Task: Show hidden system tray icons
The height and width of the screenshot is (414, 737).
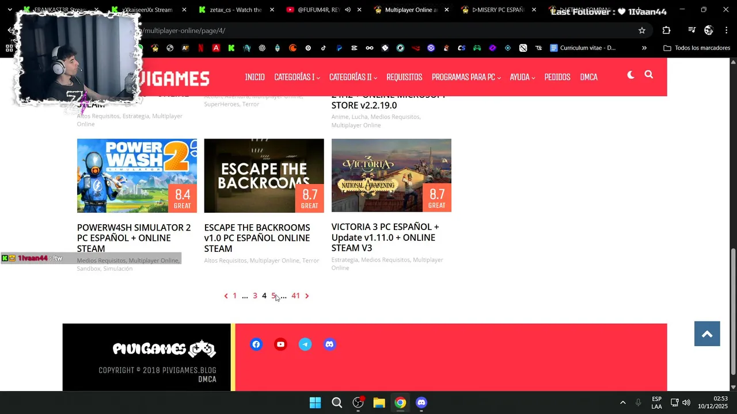Action: tap(622, 402)
